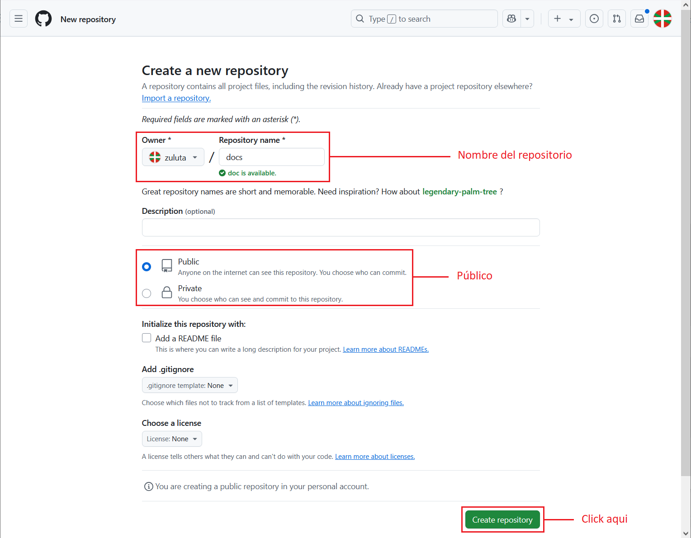691x538 pixels.
Task: Click the plus create new icon
Action: (558, 19)
